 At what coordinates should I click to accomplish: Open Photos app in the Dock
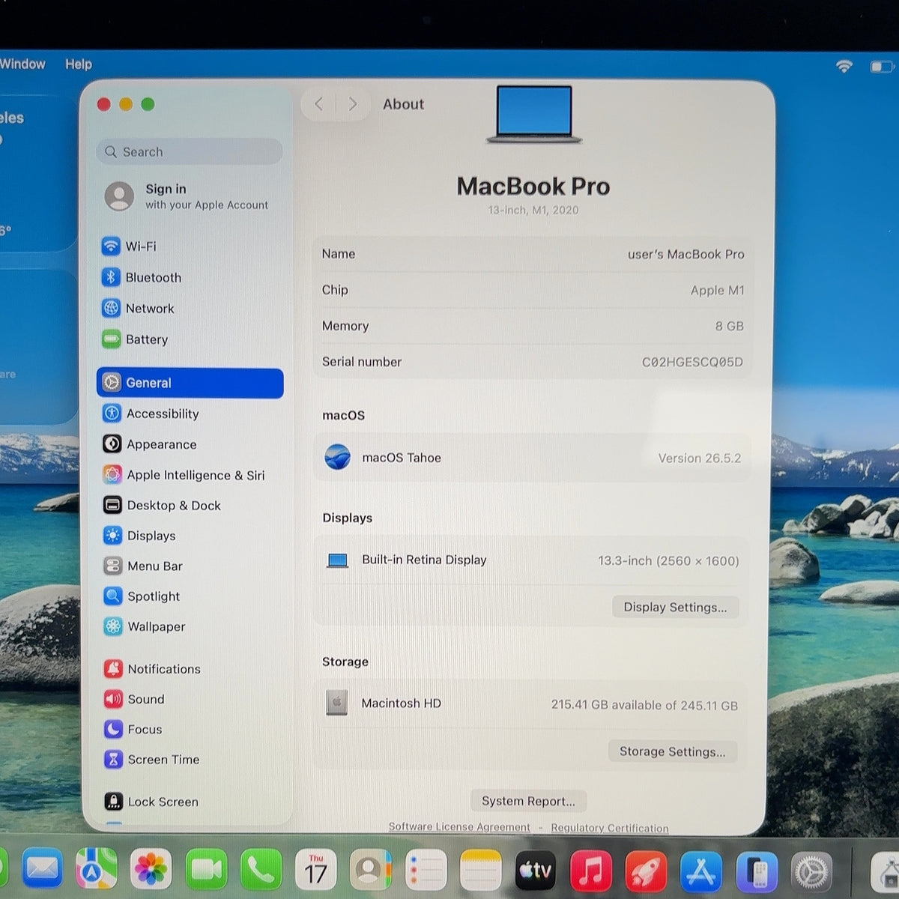(151, 869)
